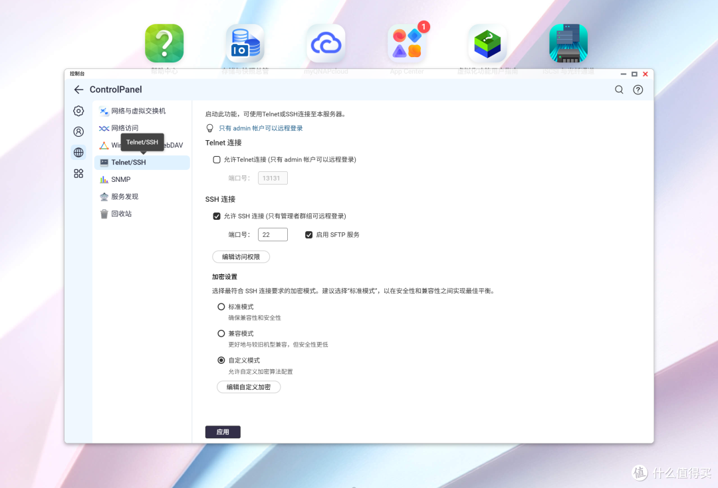Click the 应用 apply button

(223, 432)
